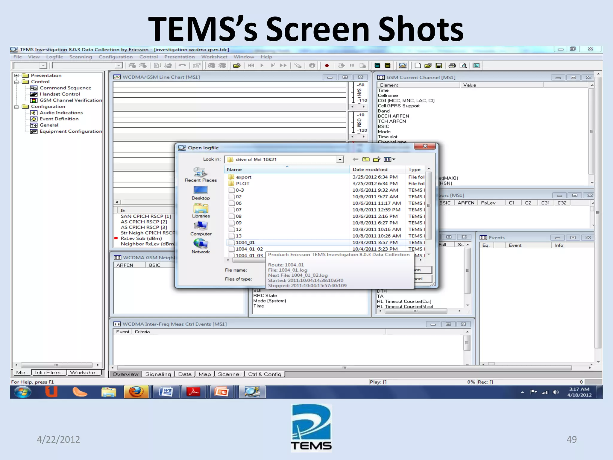
Task: Select Handset Control in navigator tree
Action: pyautogui.click(x=60, y=94)
